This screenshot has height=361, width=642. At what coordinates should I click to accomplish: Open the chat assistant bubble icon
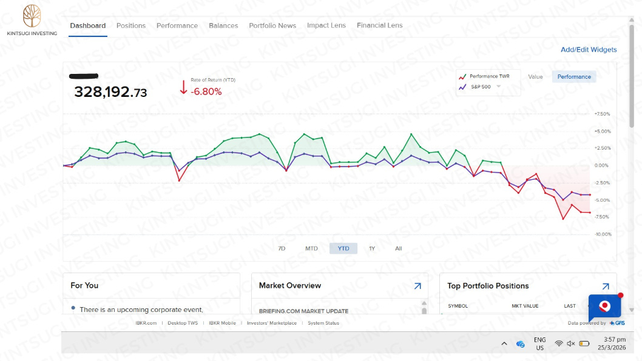pos(605,306)
